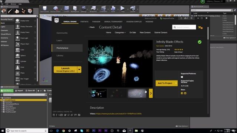
Task: Click the Epic Games logo in launcher
Action: (x=57, y=20)
